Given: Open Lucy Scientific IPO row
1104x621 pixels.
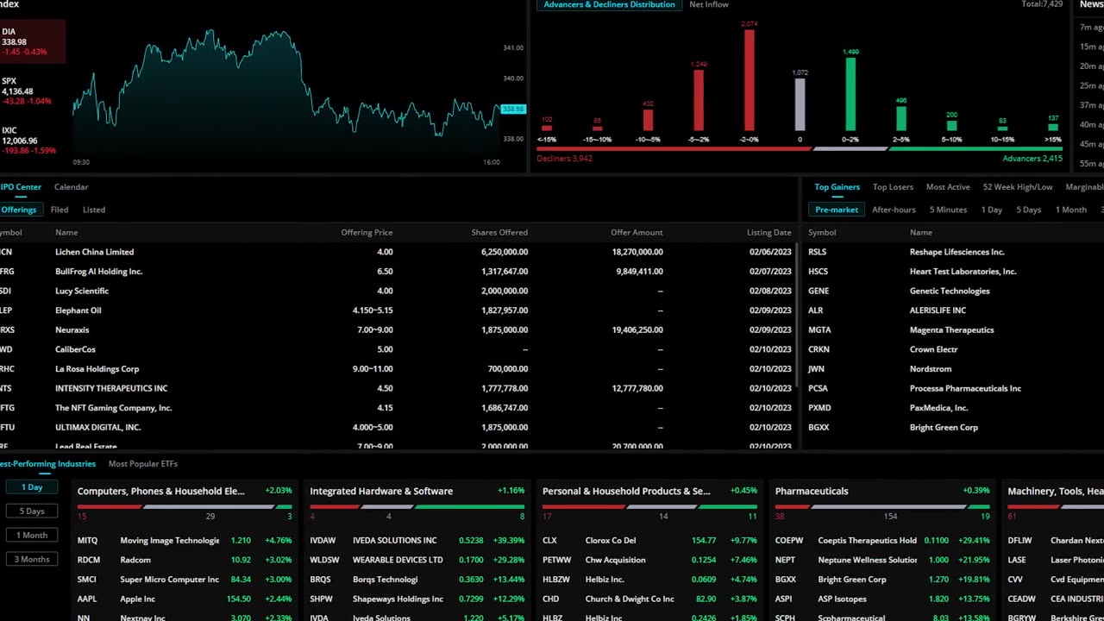Looking at the screenshot, I should pos(397,291).
